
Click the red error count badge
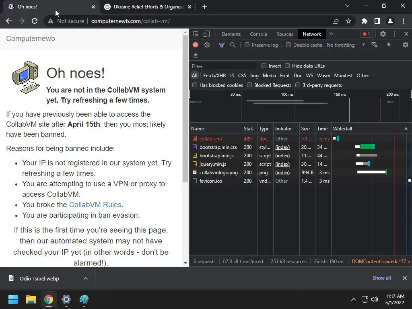pos(366,34)
